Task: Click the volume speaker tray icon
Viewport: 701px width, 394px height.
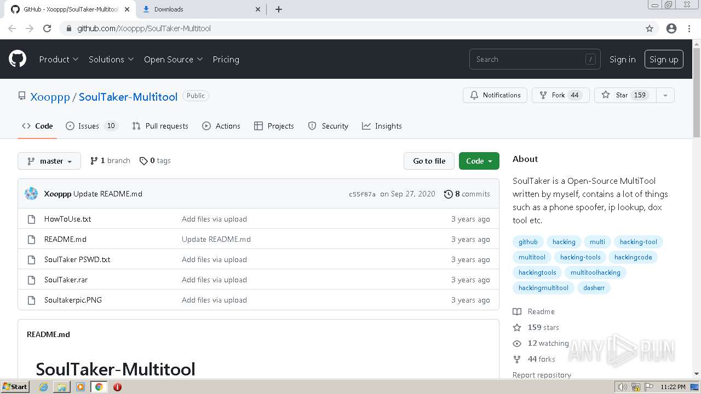Action: point(622,387)
